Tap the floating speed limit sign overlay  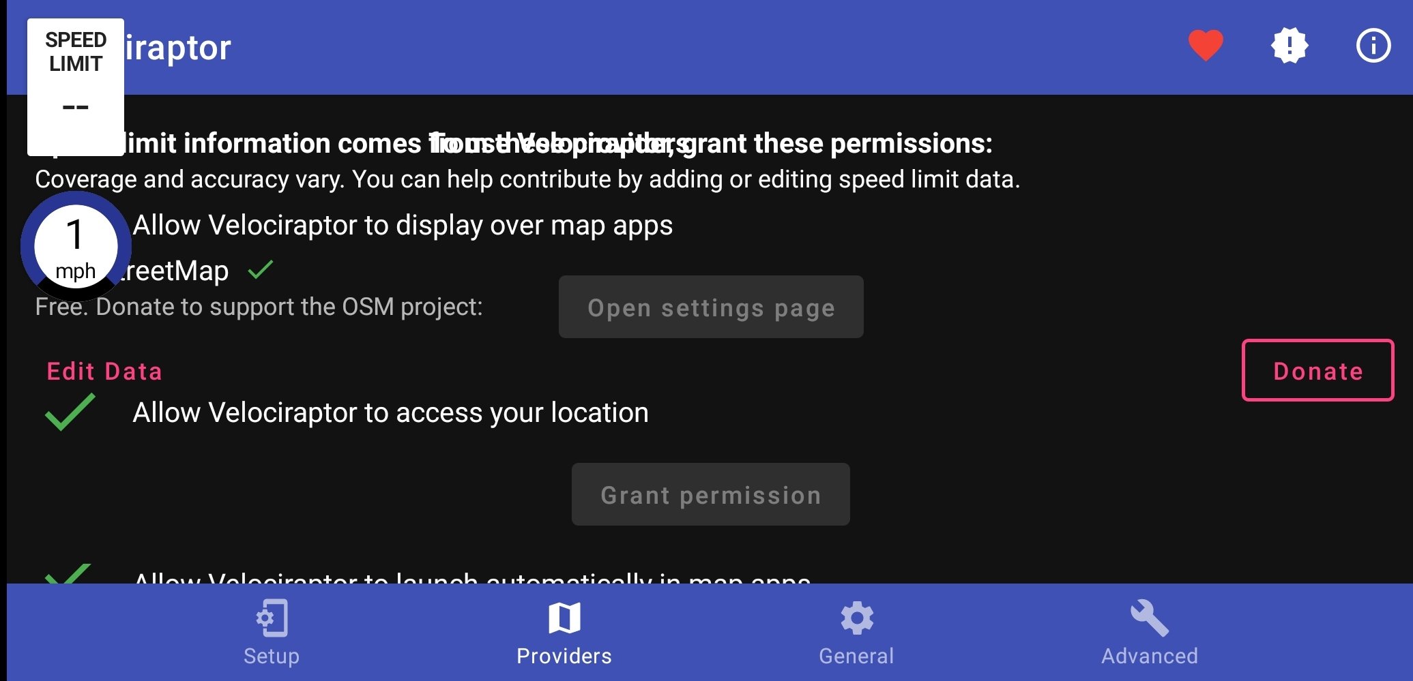point(76,87)
